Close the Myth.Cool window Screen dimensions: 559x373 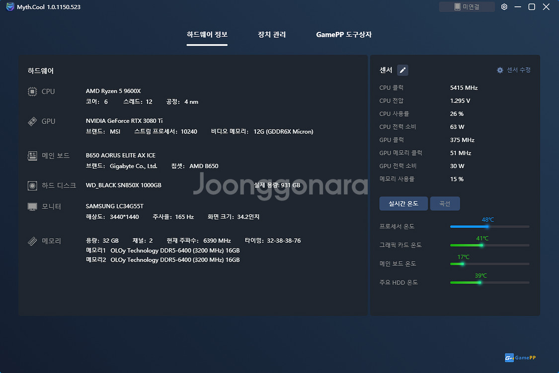[546, 7]
